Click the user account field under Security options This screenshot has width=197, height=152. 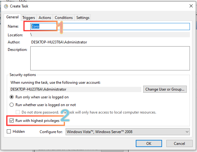click(75, 89)
